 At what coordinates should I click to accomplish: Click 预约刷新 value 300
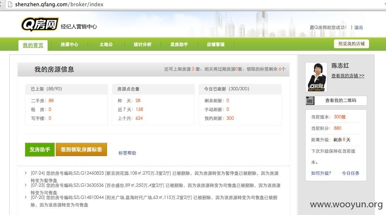coord(230,118)
